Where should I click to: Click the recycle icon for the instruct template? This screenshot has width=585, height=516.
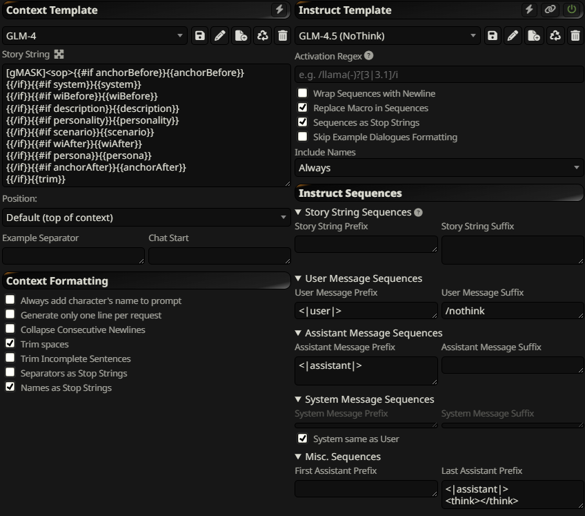point(555,36)
